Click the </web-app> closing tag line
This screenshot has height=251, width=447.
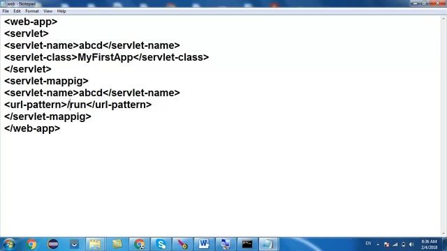coord(32,128)
